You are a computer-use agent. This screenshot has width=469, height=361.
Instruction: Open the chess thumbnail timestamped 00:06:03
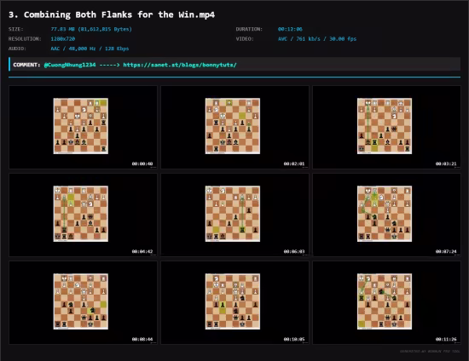click(x=234, y=215)
